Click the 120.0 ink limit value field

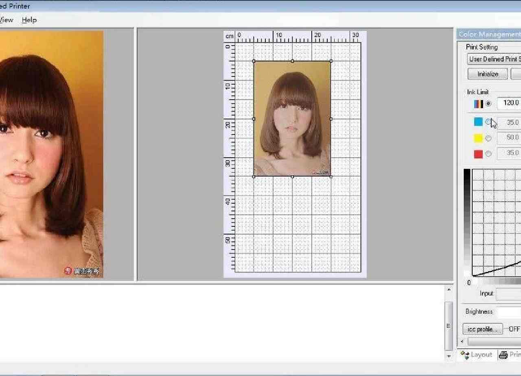[x=509, y=103]
